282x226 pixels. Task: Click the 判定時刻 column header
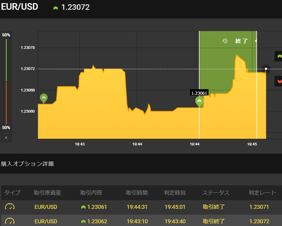tap(174, 192)
